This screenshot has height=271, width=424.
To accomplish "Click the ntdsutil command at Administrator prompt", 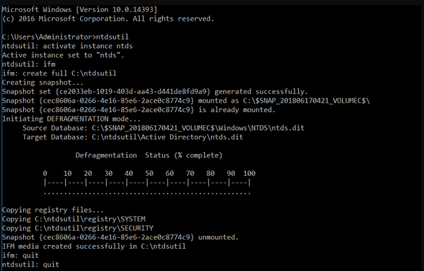I will (x=112, y=37).
